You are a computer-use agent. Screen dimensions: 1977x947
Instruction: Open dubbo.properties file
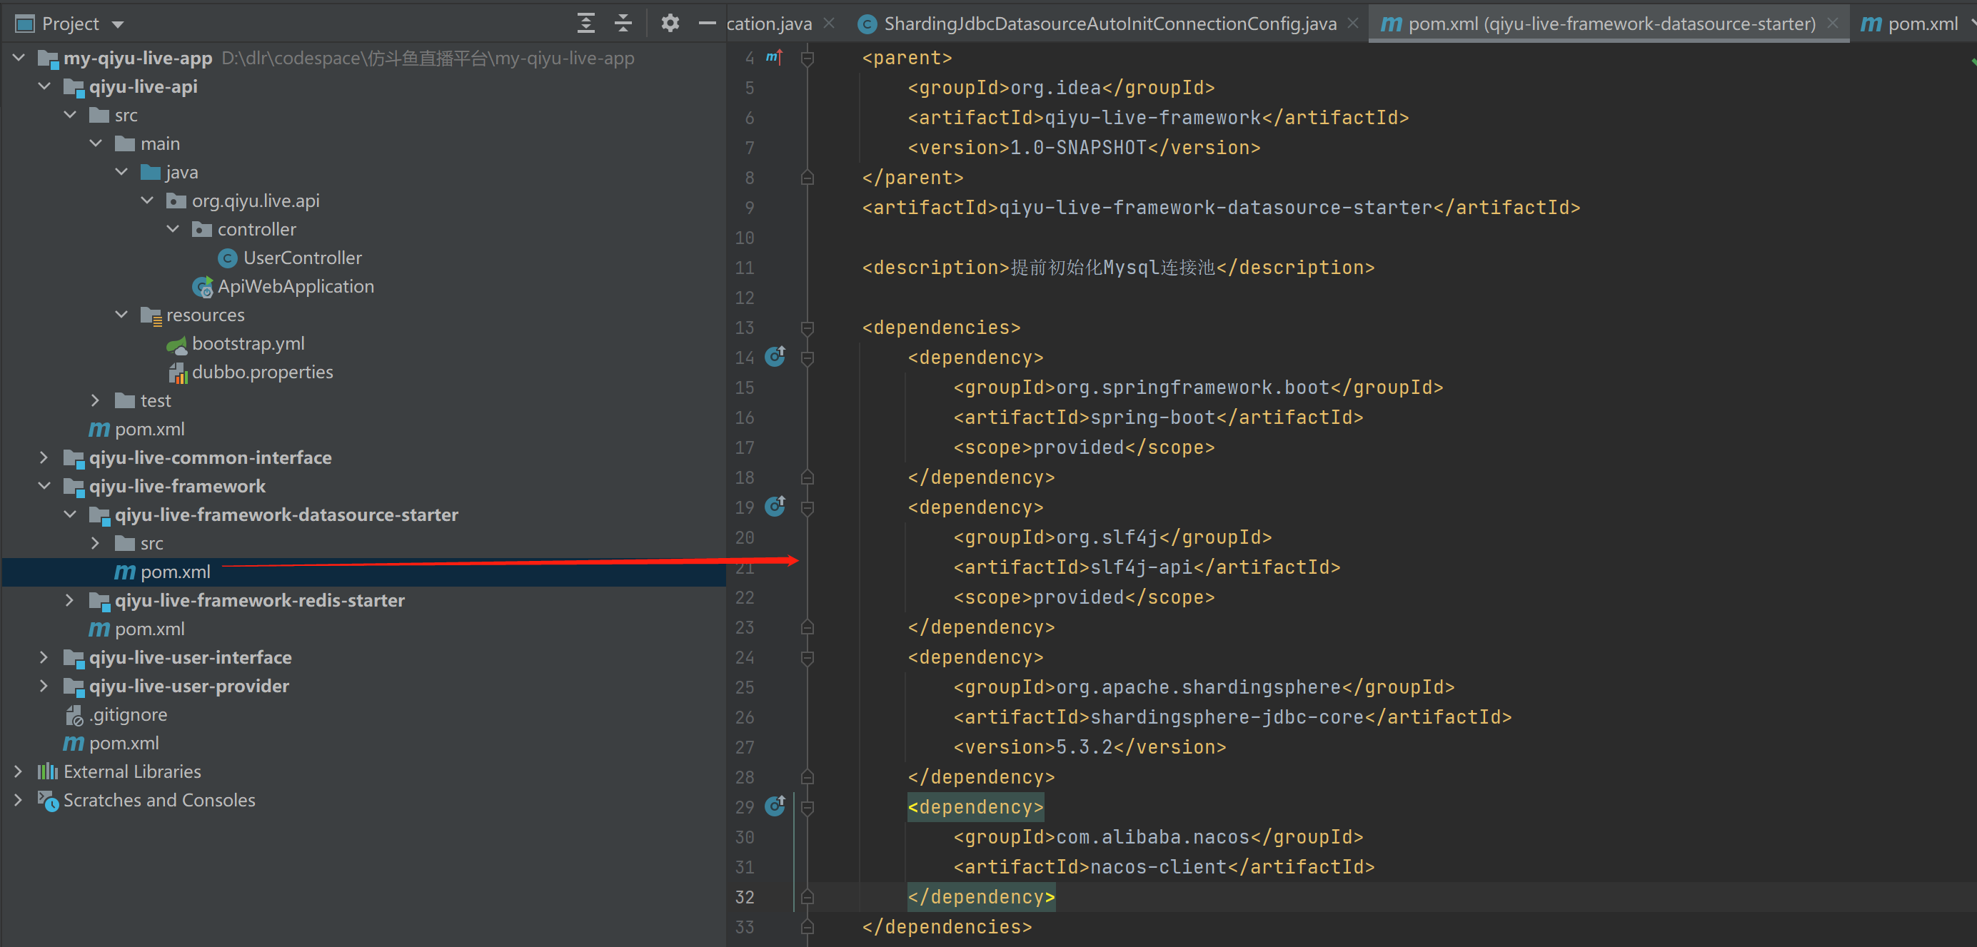[262, 372]
